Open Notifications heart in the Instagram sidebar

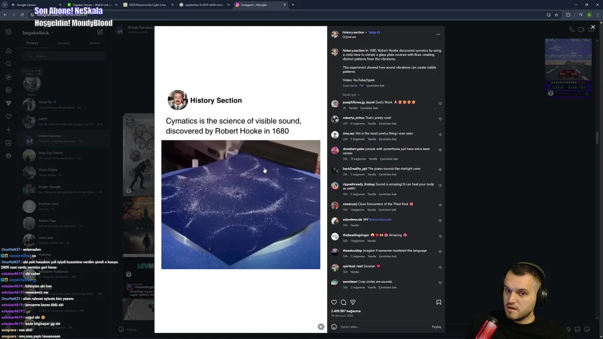(x=8, y=116)
